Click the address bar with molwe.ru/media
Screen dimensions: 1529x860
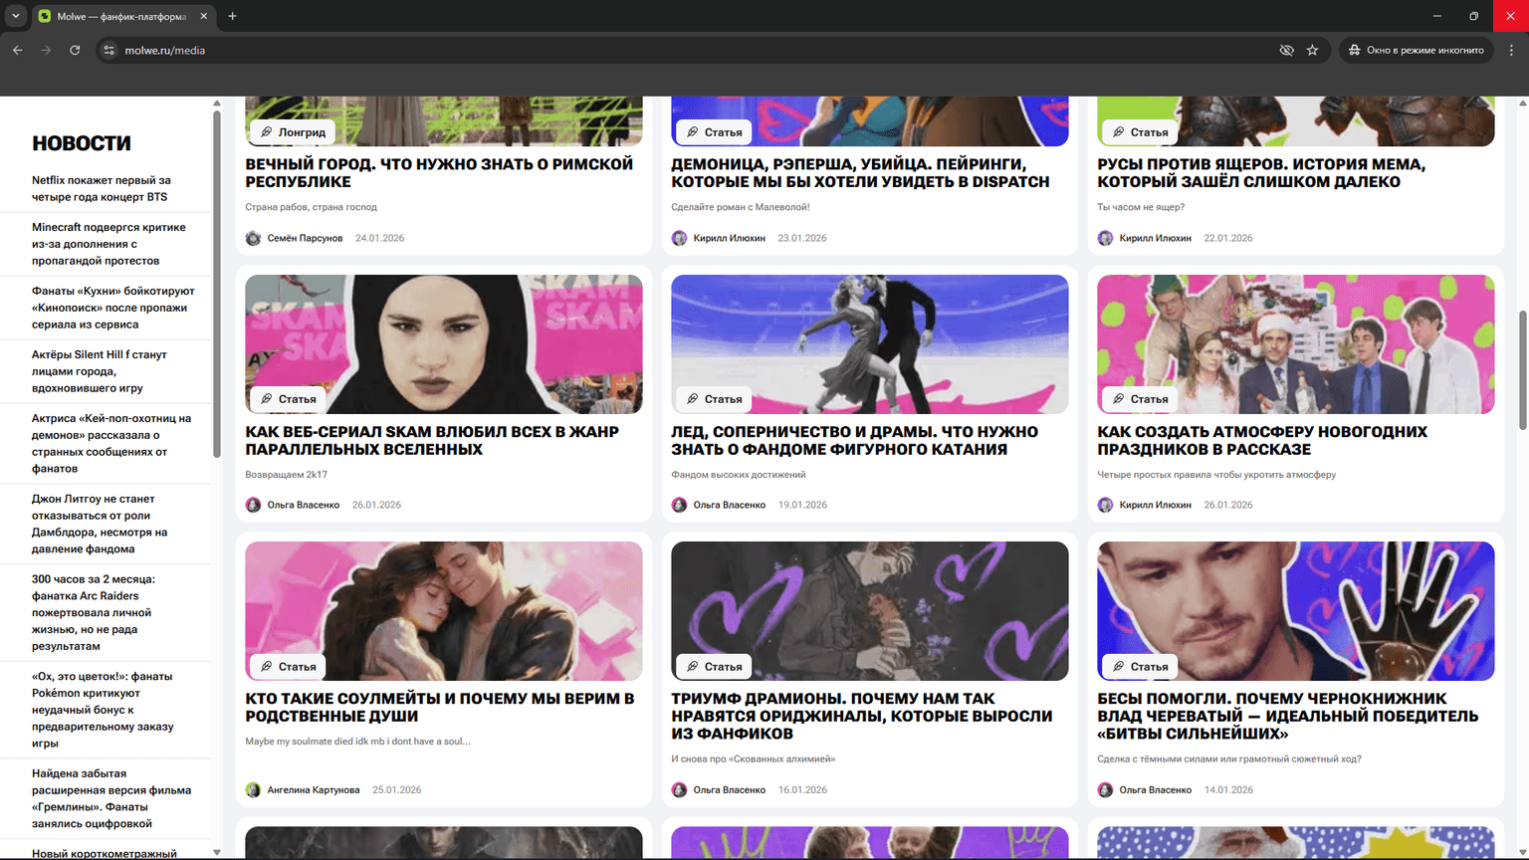(597, 50)
